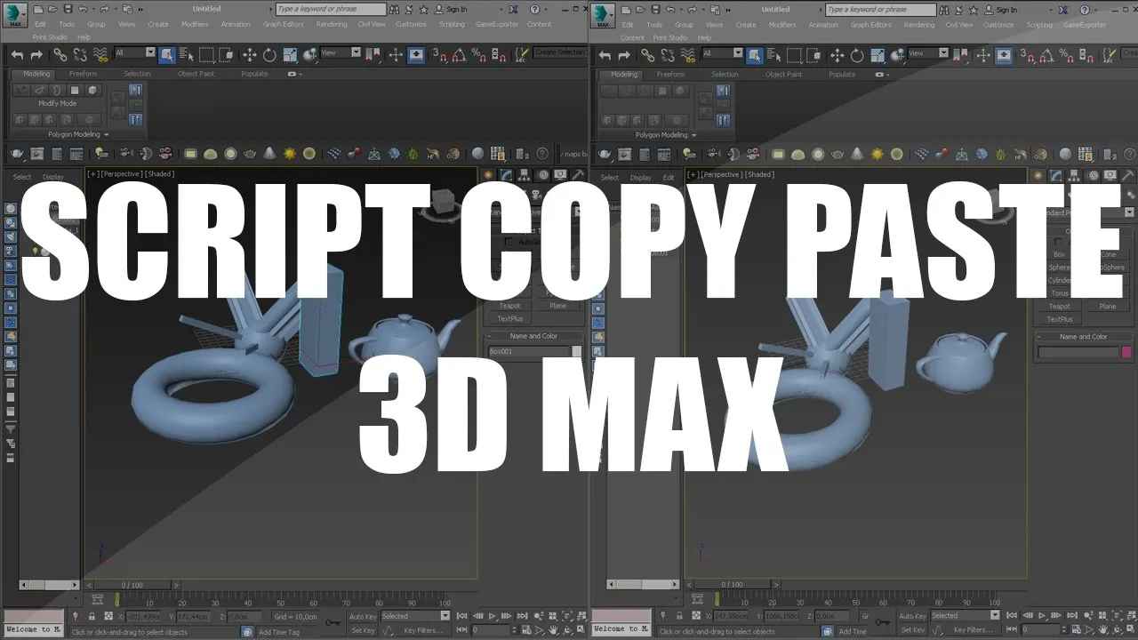This screenshot has width=1138, height=640.
Task: Select the Move tool in right window
Action: coord(837,55)
